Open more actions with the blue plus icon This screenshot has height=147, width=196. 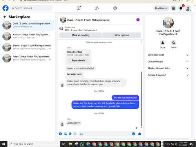[x=60, y=134]
